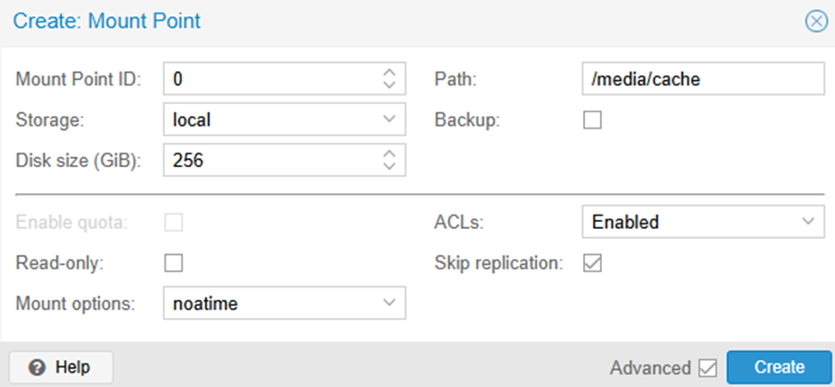This screenshot has height=387, width=835.
Task: Enable the Backup checkbox
Action: [x=592, y=119]
